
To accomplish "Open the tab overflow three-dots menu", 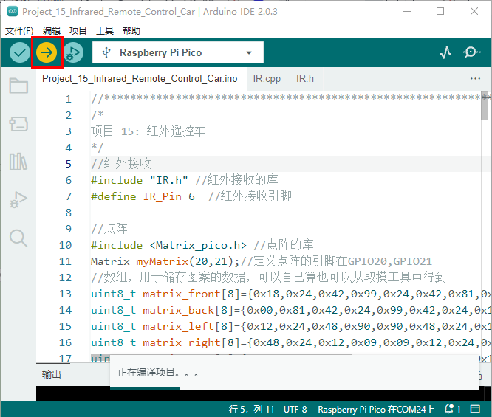I will click(475, 79).
